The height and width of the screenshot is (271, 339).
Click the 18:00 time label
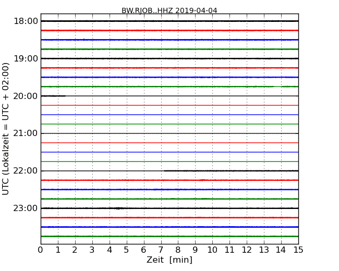(x=26, y=21)
